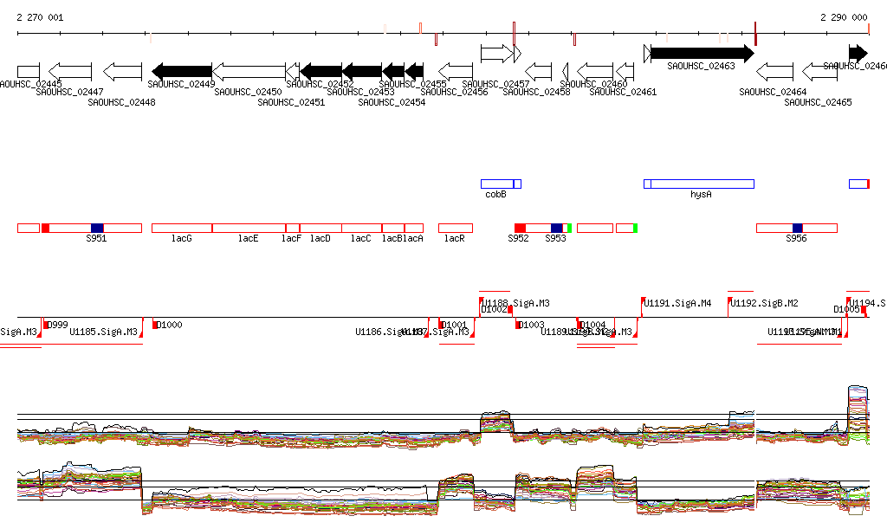Click the S956 dark blue segment marker
Image resolution: width=887 pixels, height=529 pixels.
pyautogui.click(x=797, y=228)
